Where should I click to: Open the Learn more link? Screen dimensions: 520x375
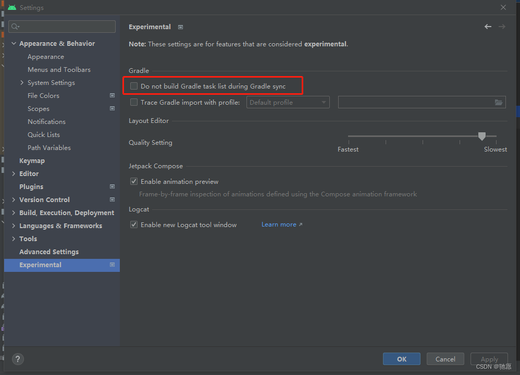pyautogui.click(x=279, y=224)
